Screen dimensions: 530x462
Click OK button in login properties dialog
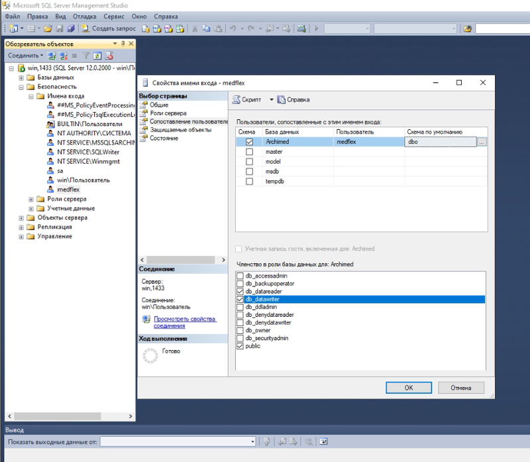tap(409, 388)
